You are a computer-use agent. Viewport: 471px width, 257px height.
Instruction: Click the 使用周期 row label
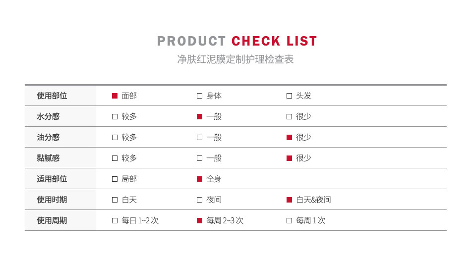(52, 221)
